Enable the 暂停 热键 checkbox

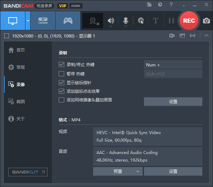61,74
